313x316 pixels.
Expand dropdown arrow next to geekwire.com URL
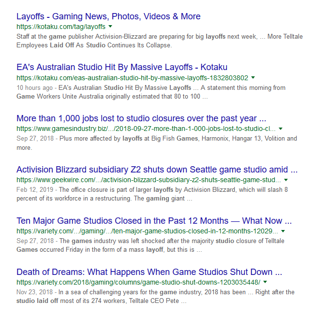pos(286,180)
